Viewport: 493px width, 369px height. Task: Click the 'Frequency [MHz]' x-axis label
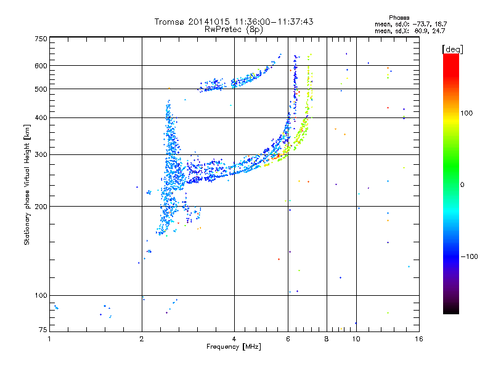coord(234,347)
